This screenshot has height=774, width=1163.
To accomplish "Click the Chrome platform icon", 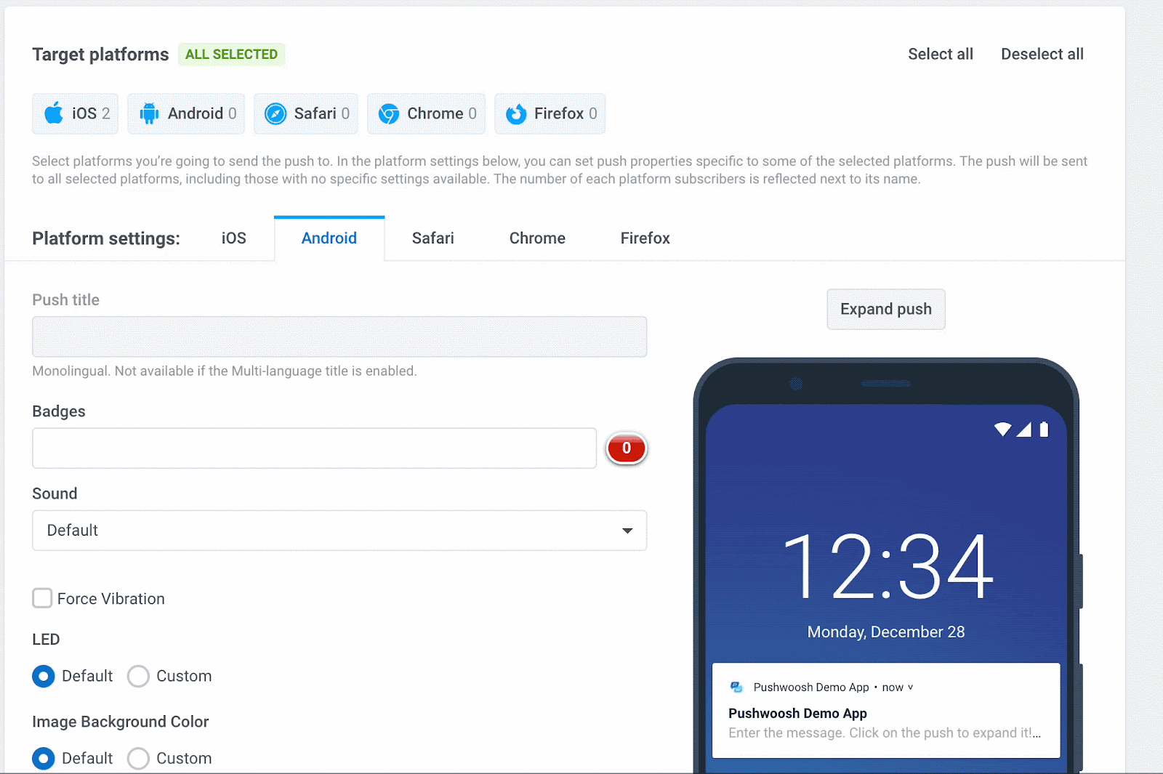I will (389, 113).
